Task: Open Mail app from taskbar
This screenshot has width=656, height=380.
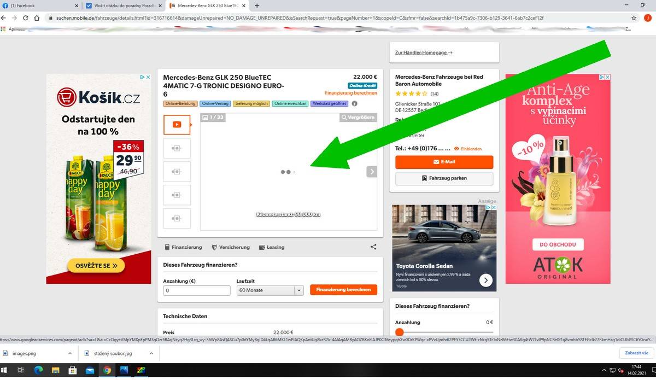Action: [x=90, y=370]
